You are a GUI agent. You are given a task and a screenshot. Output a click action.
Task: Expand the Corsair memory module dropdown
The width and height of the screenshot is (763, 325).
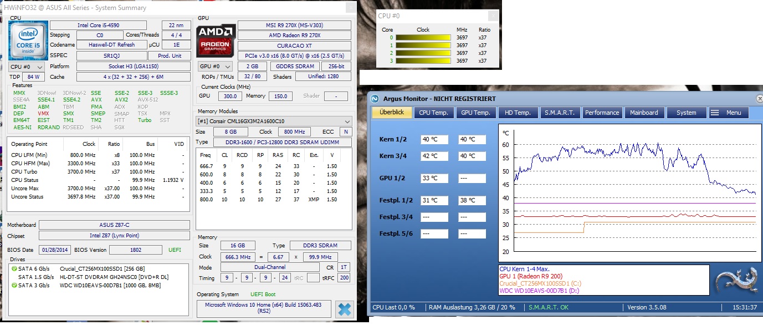[274, 121]
